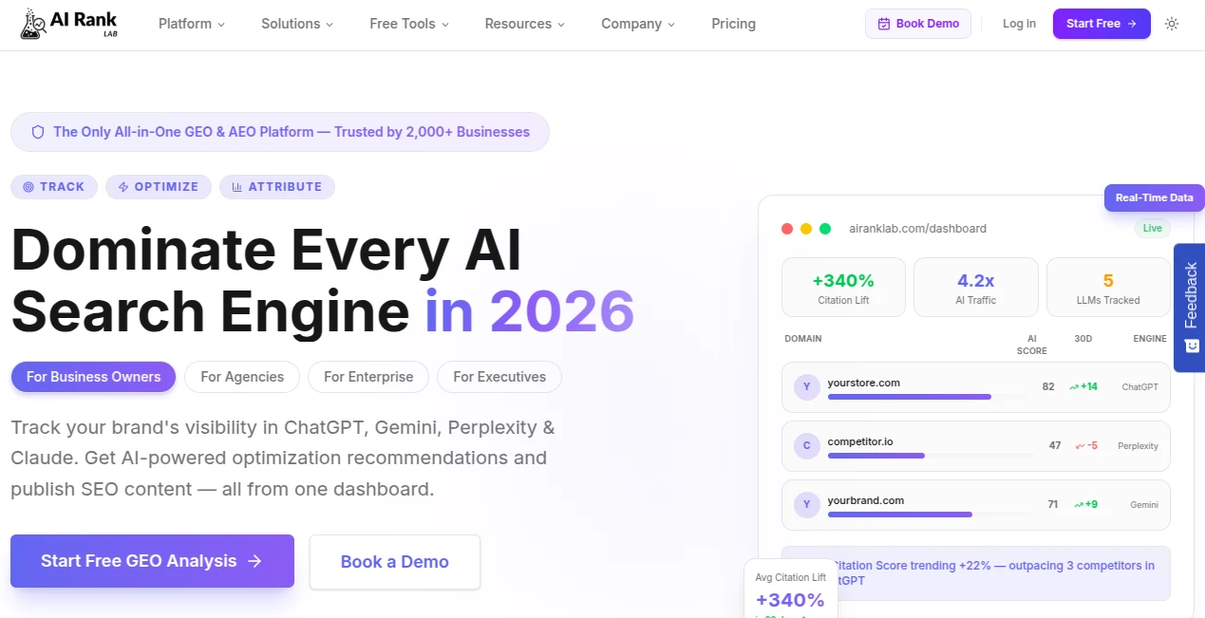Click the score 47 for competitor.io
The image size is (1205, 618).
click(x=1055, y=446)
